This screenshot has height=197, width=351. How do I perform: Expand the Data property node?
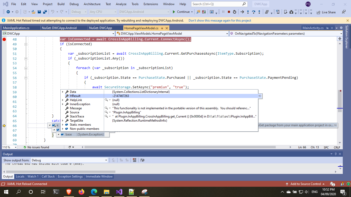coord(63,92)
